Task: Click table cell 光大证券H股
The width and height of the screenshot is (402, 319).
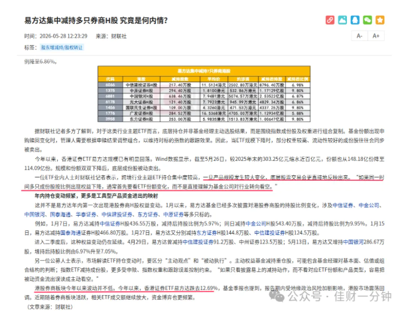Action: (x=141, y=102)
